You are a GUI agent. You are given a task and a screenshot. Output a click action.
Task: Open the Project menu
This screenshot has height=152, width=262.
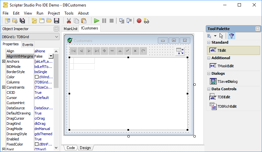click(x=54, y=13)
